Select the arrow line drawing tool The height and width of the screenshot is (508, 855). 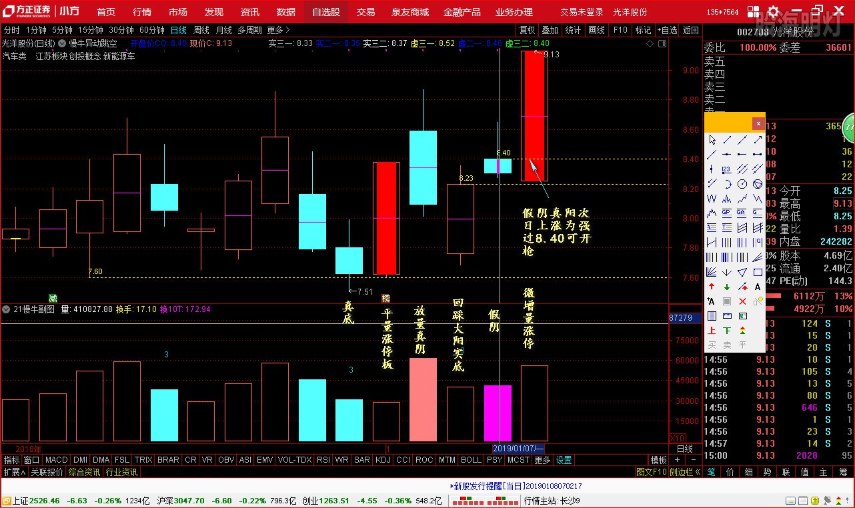758,139
